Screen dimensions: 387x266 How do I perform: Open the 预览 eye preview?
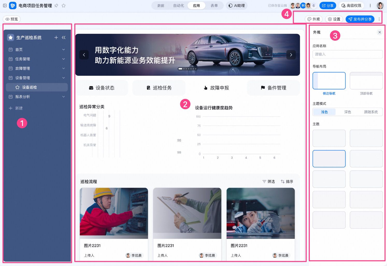(12, 19)
